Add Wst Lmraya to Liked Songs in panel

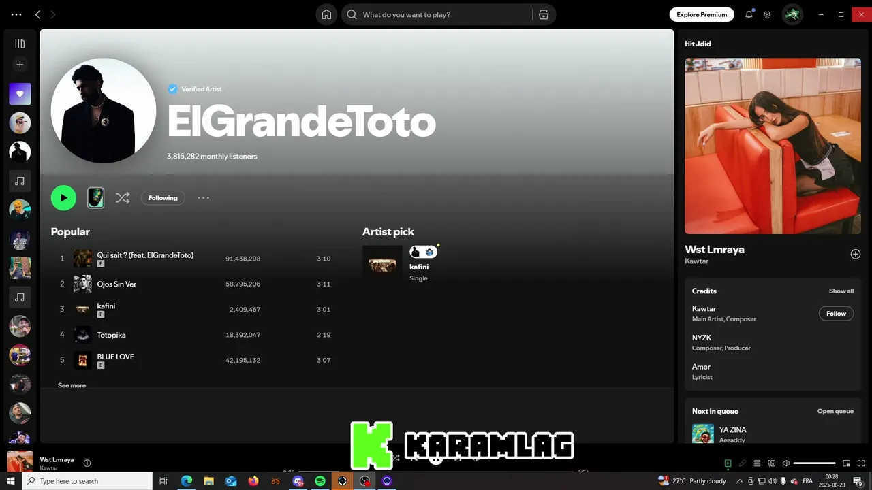[x=856, y=254]
